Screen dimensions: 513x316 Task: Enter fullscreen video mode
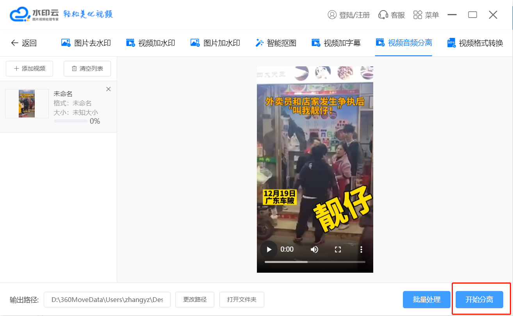click(338, 249)
